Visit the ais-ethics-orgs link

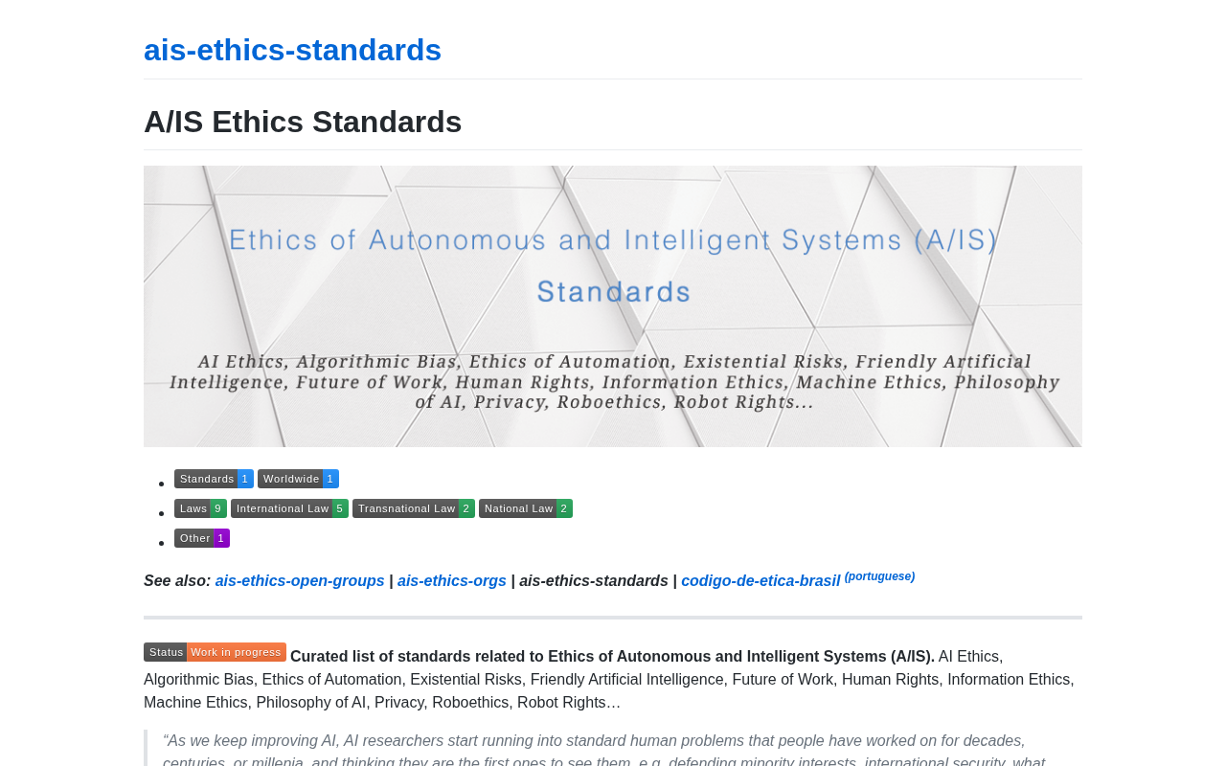click(x=452, y=581)
